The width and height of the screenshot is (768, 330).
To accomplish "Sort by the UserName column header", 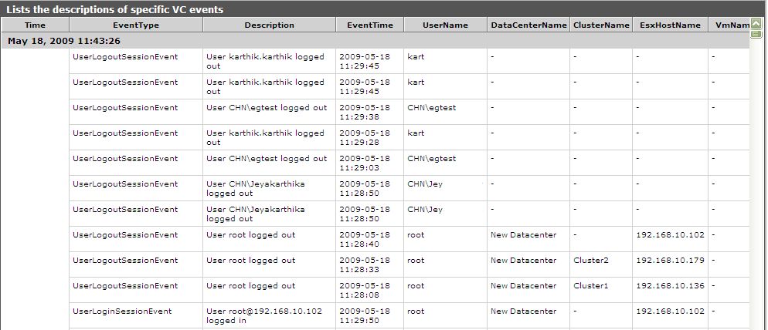I will pos(445,25).
